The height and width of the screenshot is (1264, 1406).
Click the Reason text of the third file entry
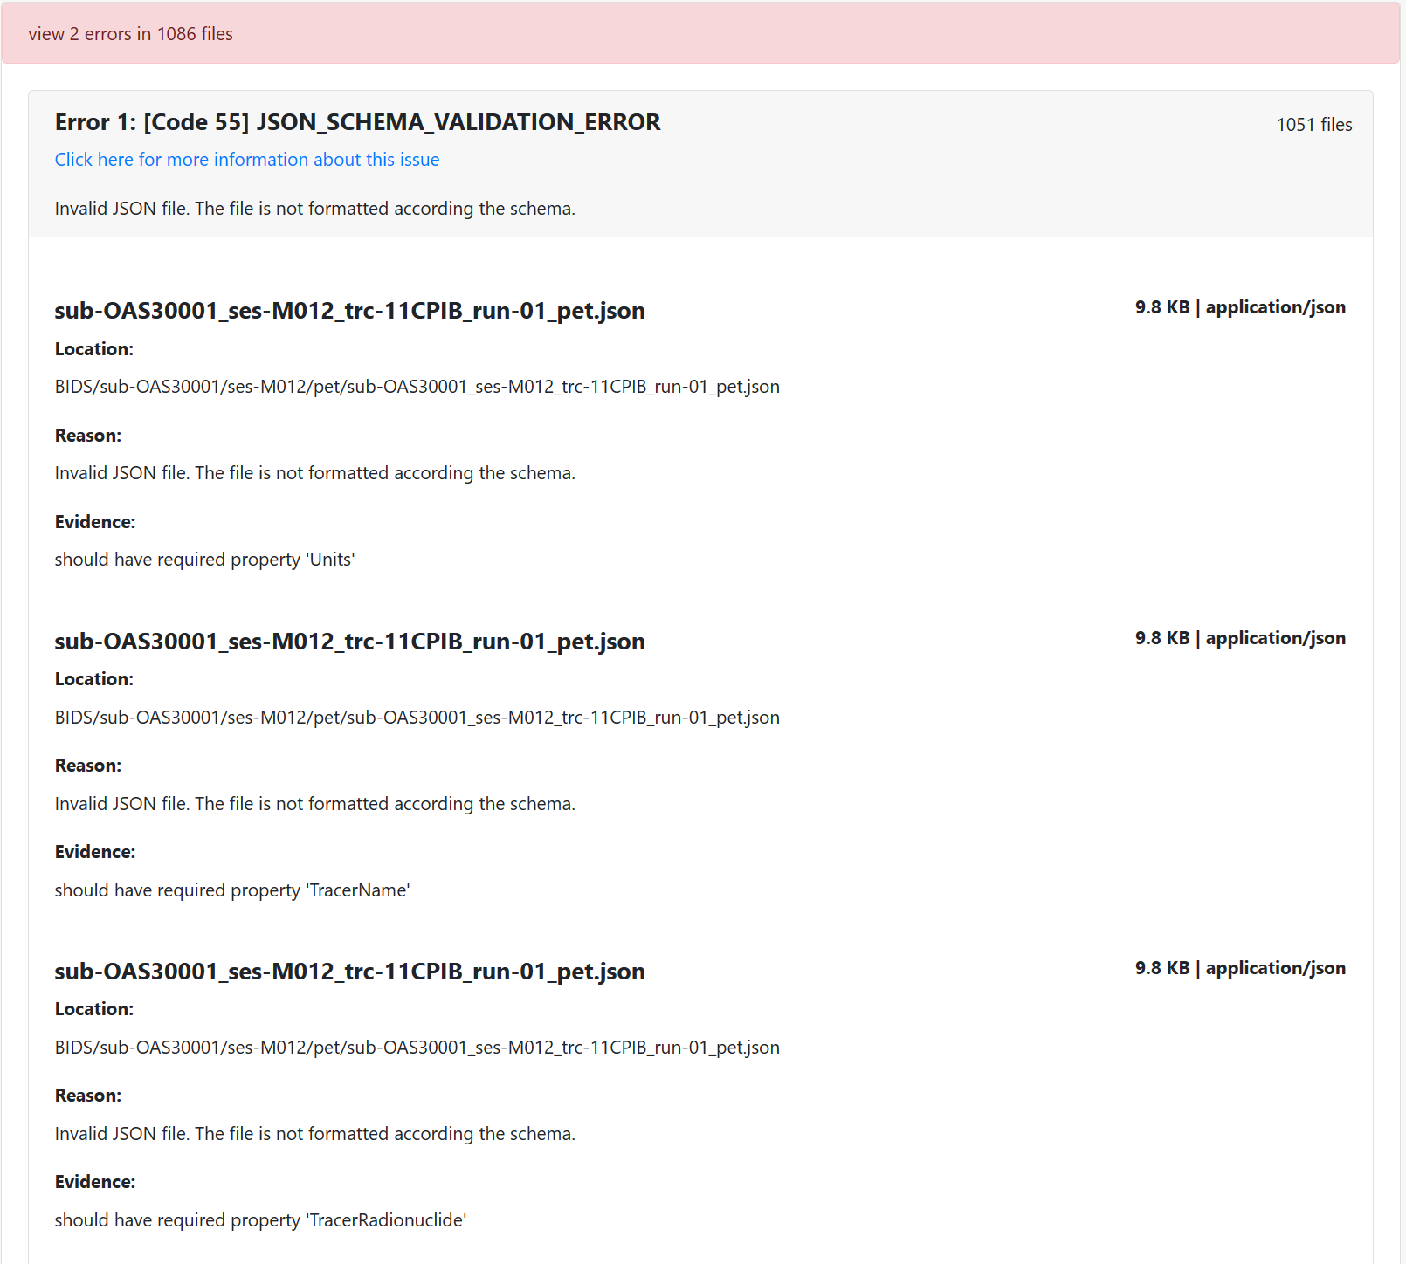coord(314,1133)
